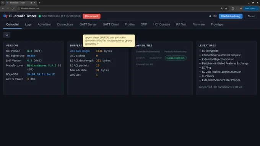
Task: Select the Controller tab
Action: [x=13, y=24]
